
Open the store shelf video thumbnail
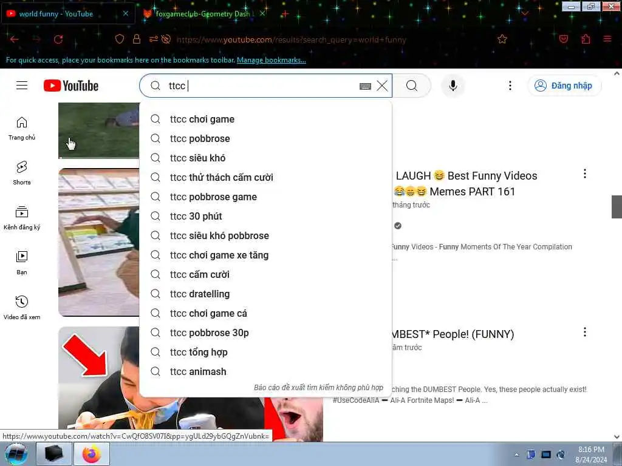point(99,242)
